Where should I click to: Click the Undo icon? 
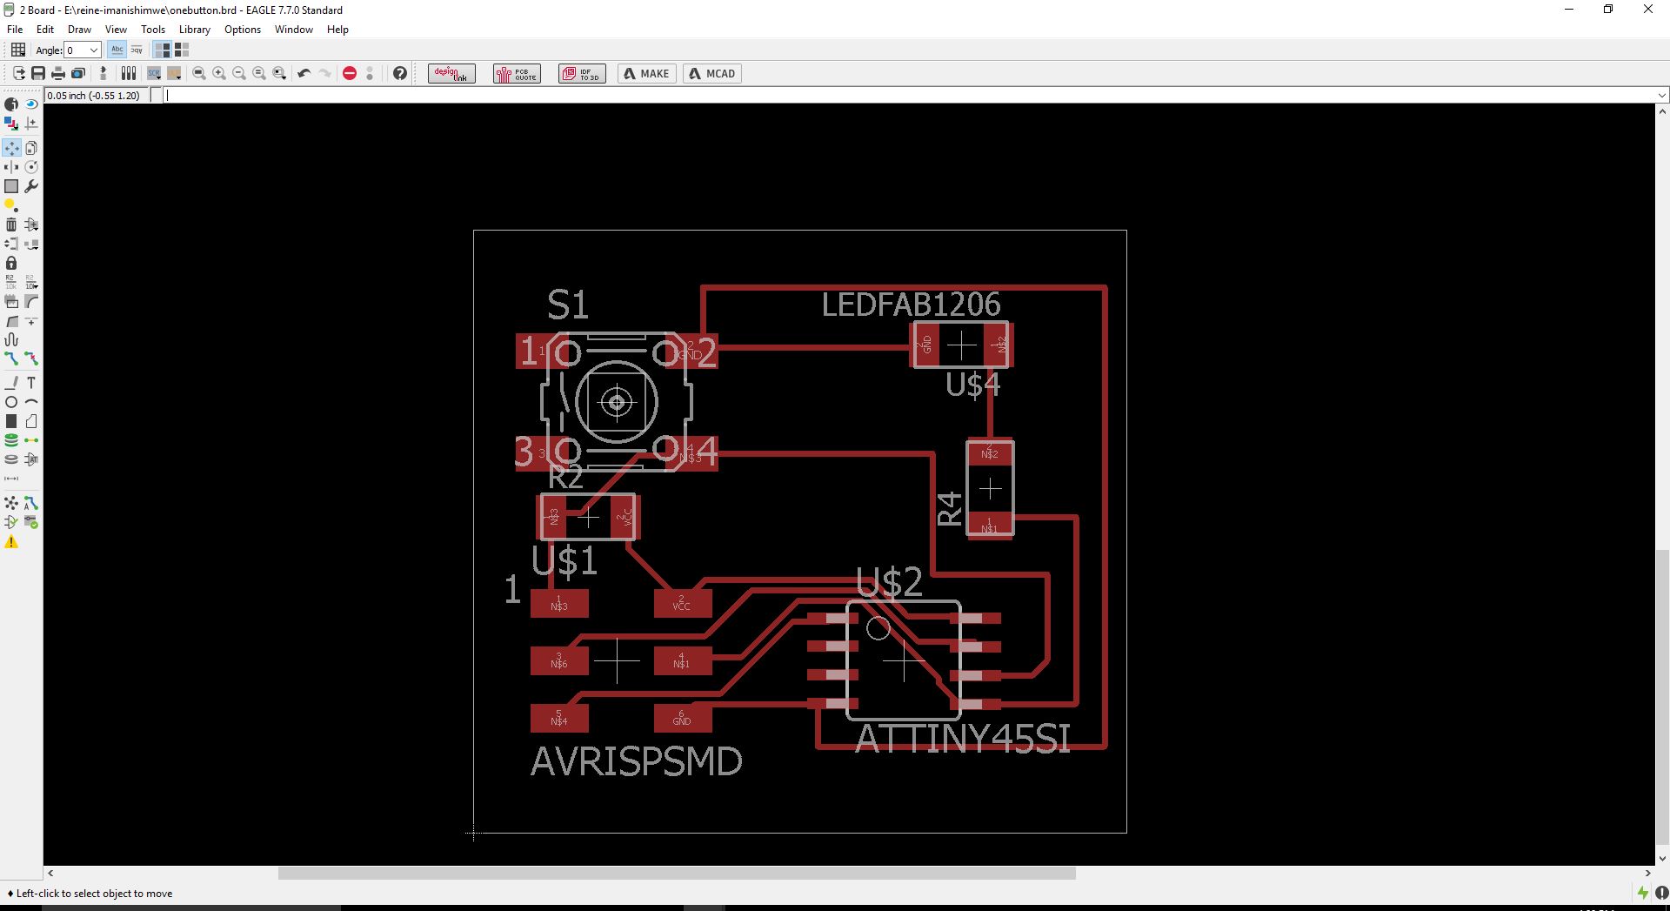(304, 73)
